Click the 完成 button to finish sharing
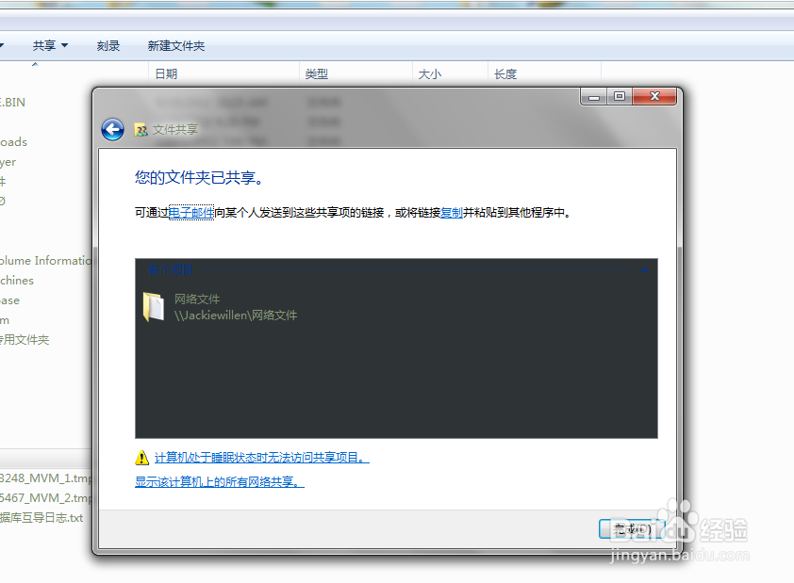794x583 pixels. point(631,528)
